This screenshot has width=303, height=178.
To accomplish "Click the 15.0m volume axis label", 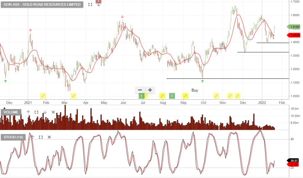I will point(295,109).
